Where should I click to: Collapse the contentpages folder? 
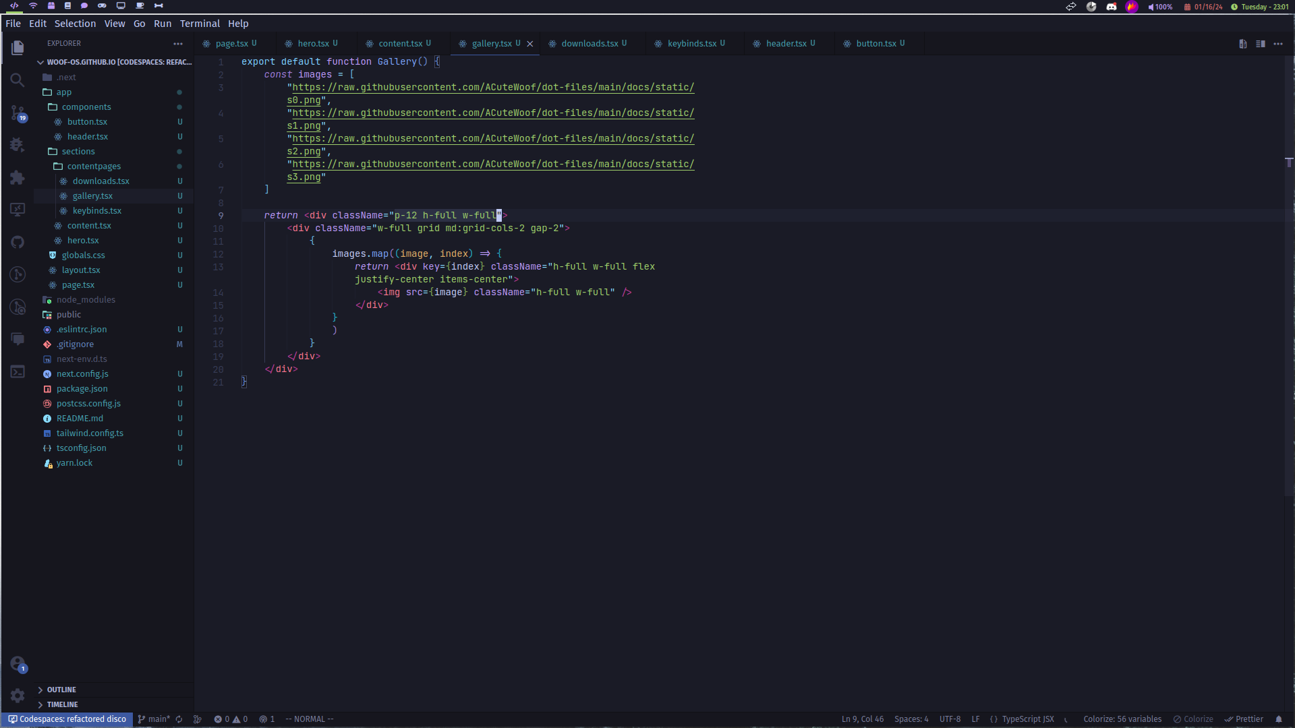(94, 166)
